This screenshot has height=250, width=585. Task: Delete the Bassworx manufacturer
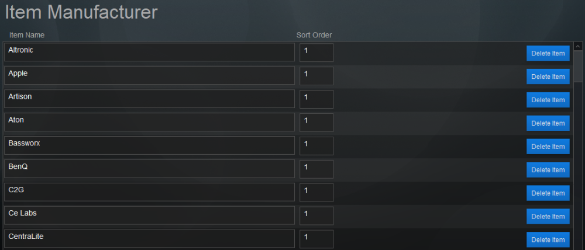[x=548, y=147]
